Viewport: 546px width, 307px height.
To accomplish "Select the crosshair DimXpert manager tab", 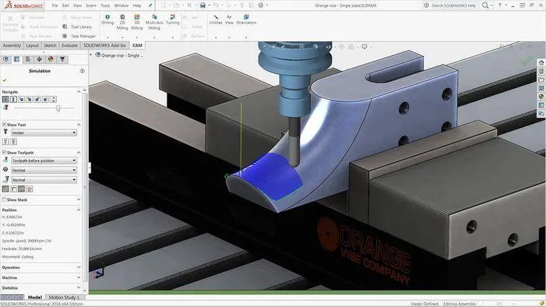I will click(39, 60).
